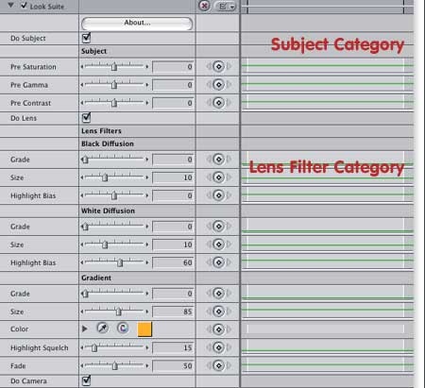The height and width of the screenshot is (388, 425).
Task: Add keyframe for Highlight Squelch parameter
Action: point(218,347)
